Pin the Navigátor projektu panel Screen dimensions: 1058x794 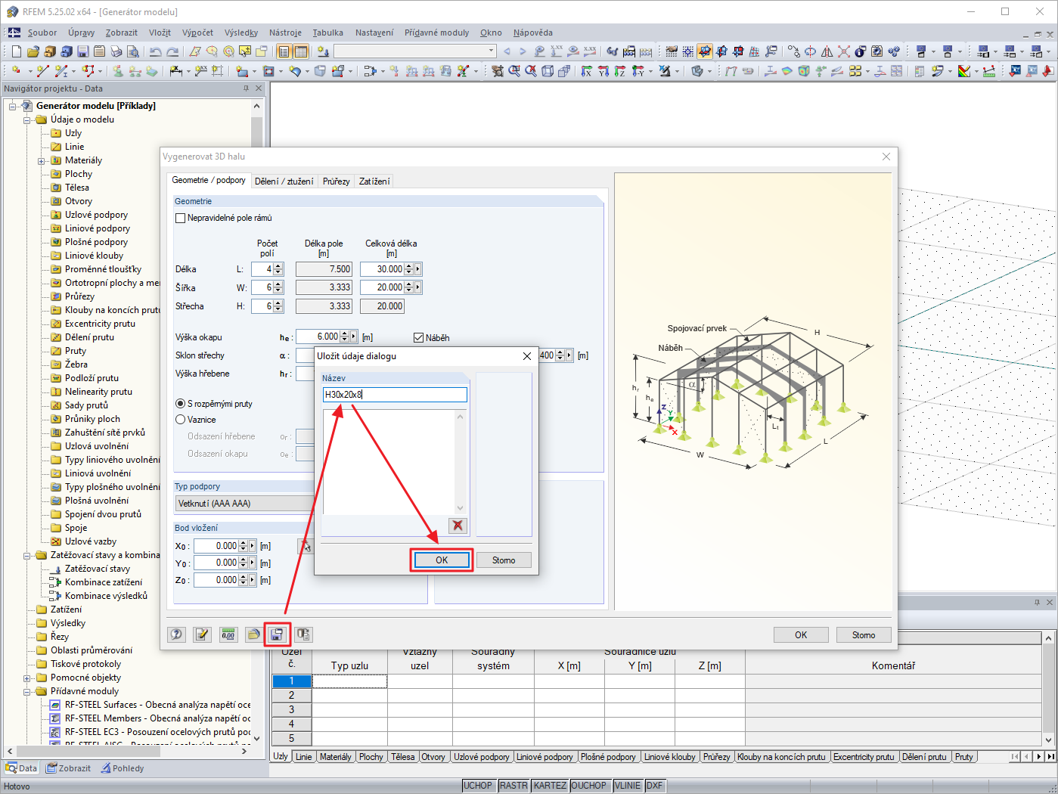pyautogui.click(x=246, y=88)
